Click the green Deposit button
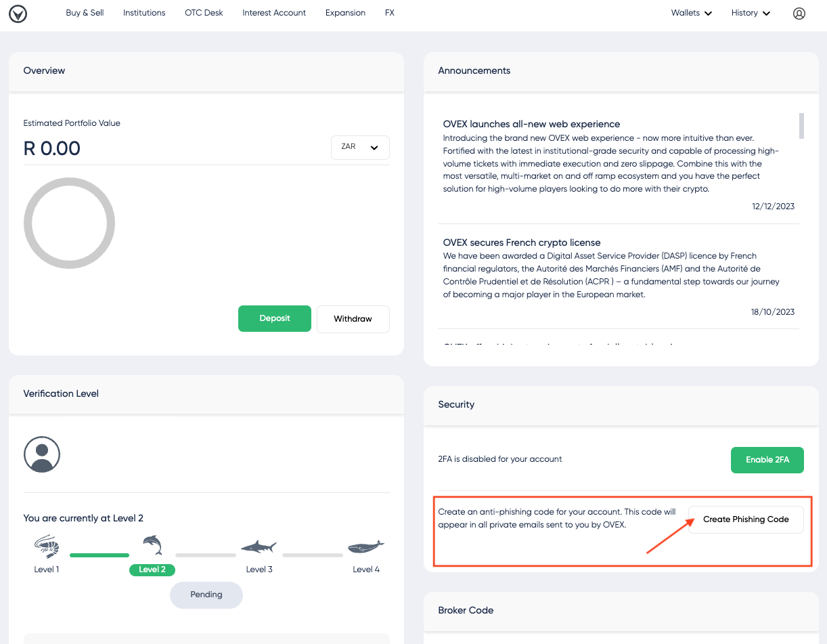This screenshot has width=827, height=644. point(275,319)
